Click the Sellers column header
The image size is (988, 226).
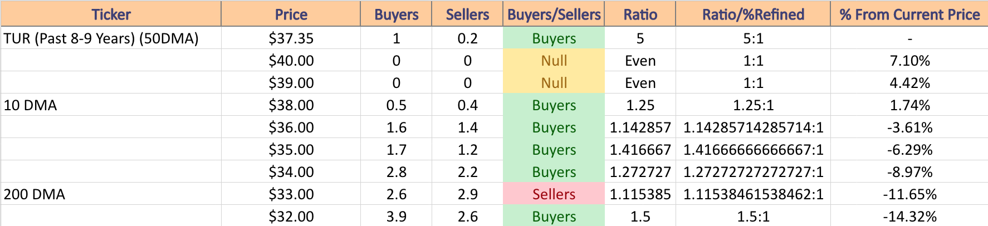pos(467,14)
